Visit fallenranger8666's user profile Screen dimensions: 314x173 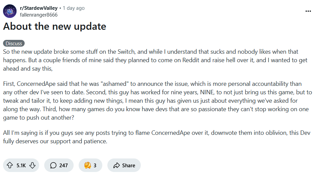tap(38, 15)
